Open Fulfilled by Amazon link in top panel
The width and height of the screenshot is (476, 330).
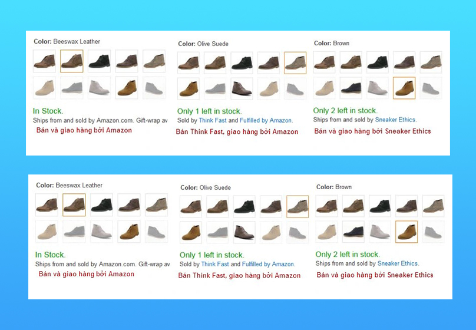tap(266, 121)
